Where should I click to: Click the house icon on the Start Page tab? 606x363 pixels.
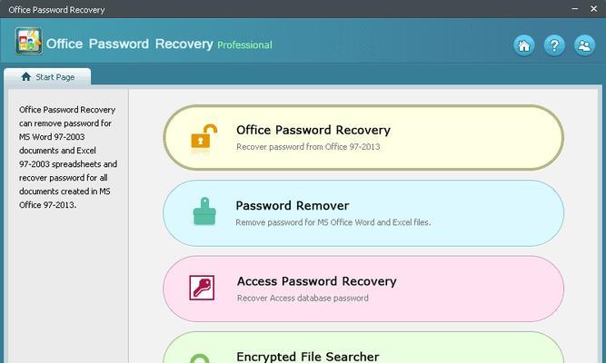(26, 76)
